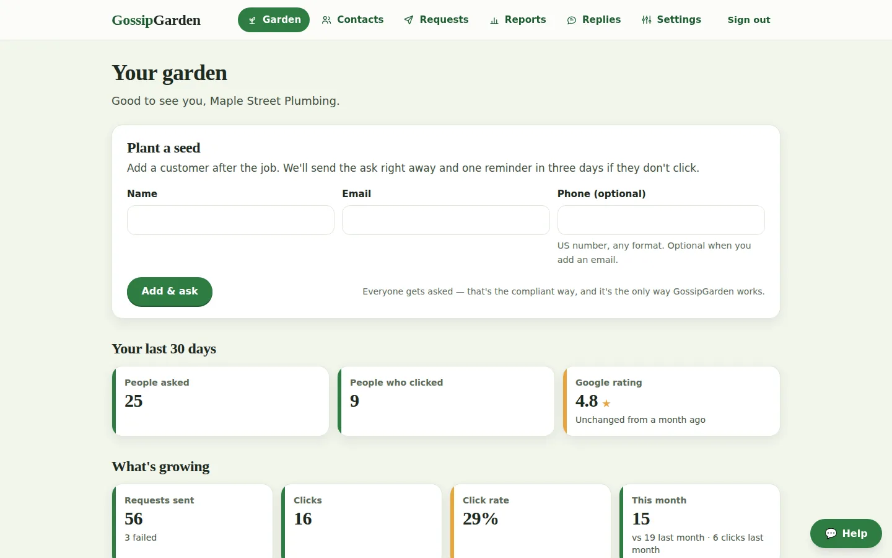This screenshot has width=892, height=558.
Task: Click the chat bubble icon in the Help button
Action: [x=831, y=534]
